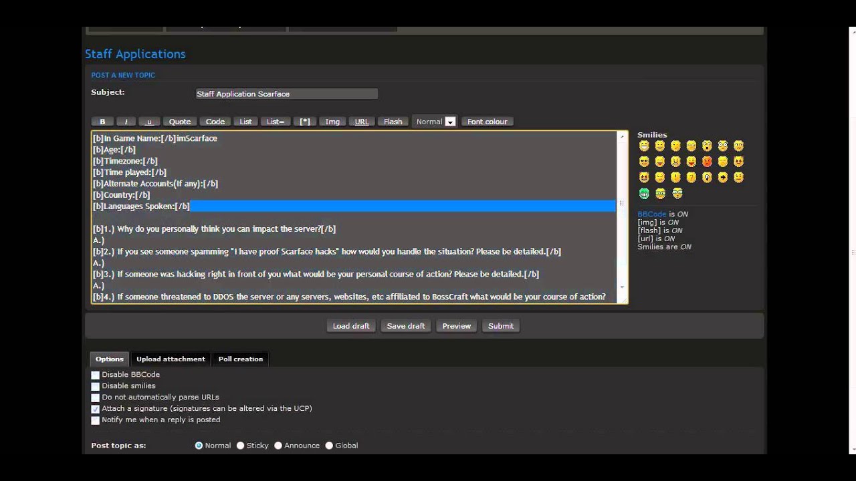Insert the Surprised open-mouth smiley
856x481 pixels.
(707, 146)
